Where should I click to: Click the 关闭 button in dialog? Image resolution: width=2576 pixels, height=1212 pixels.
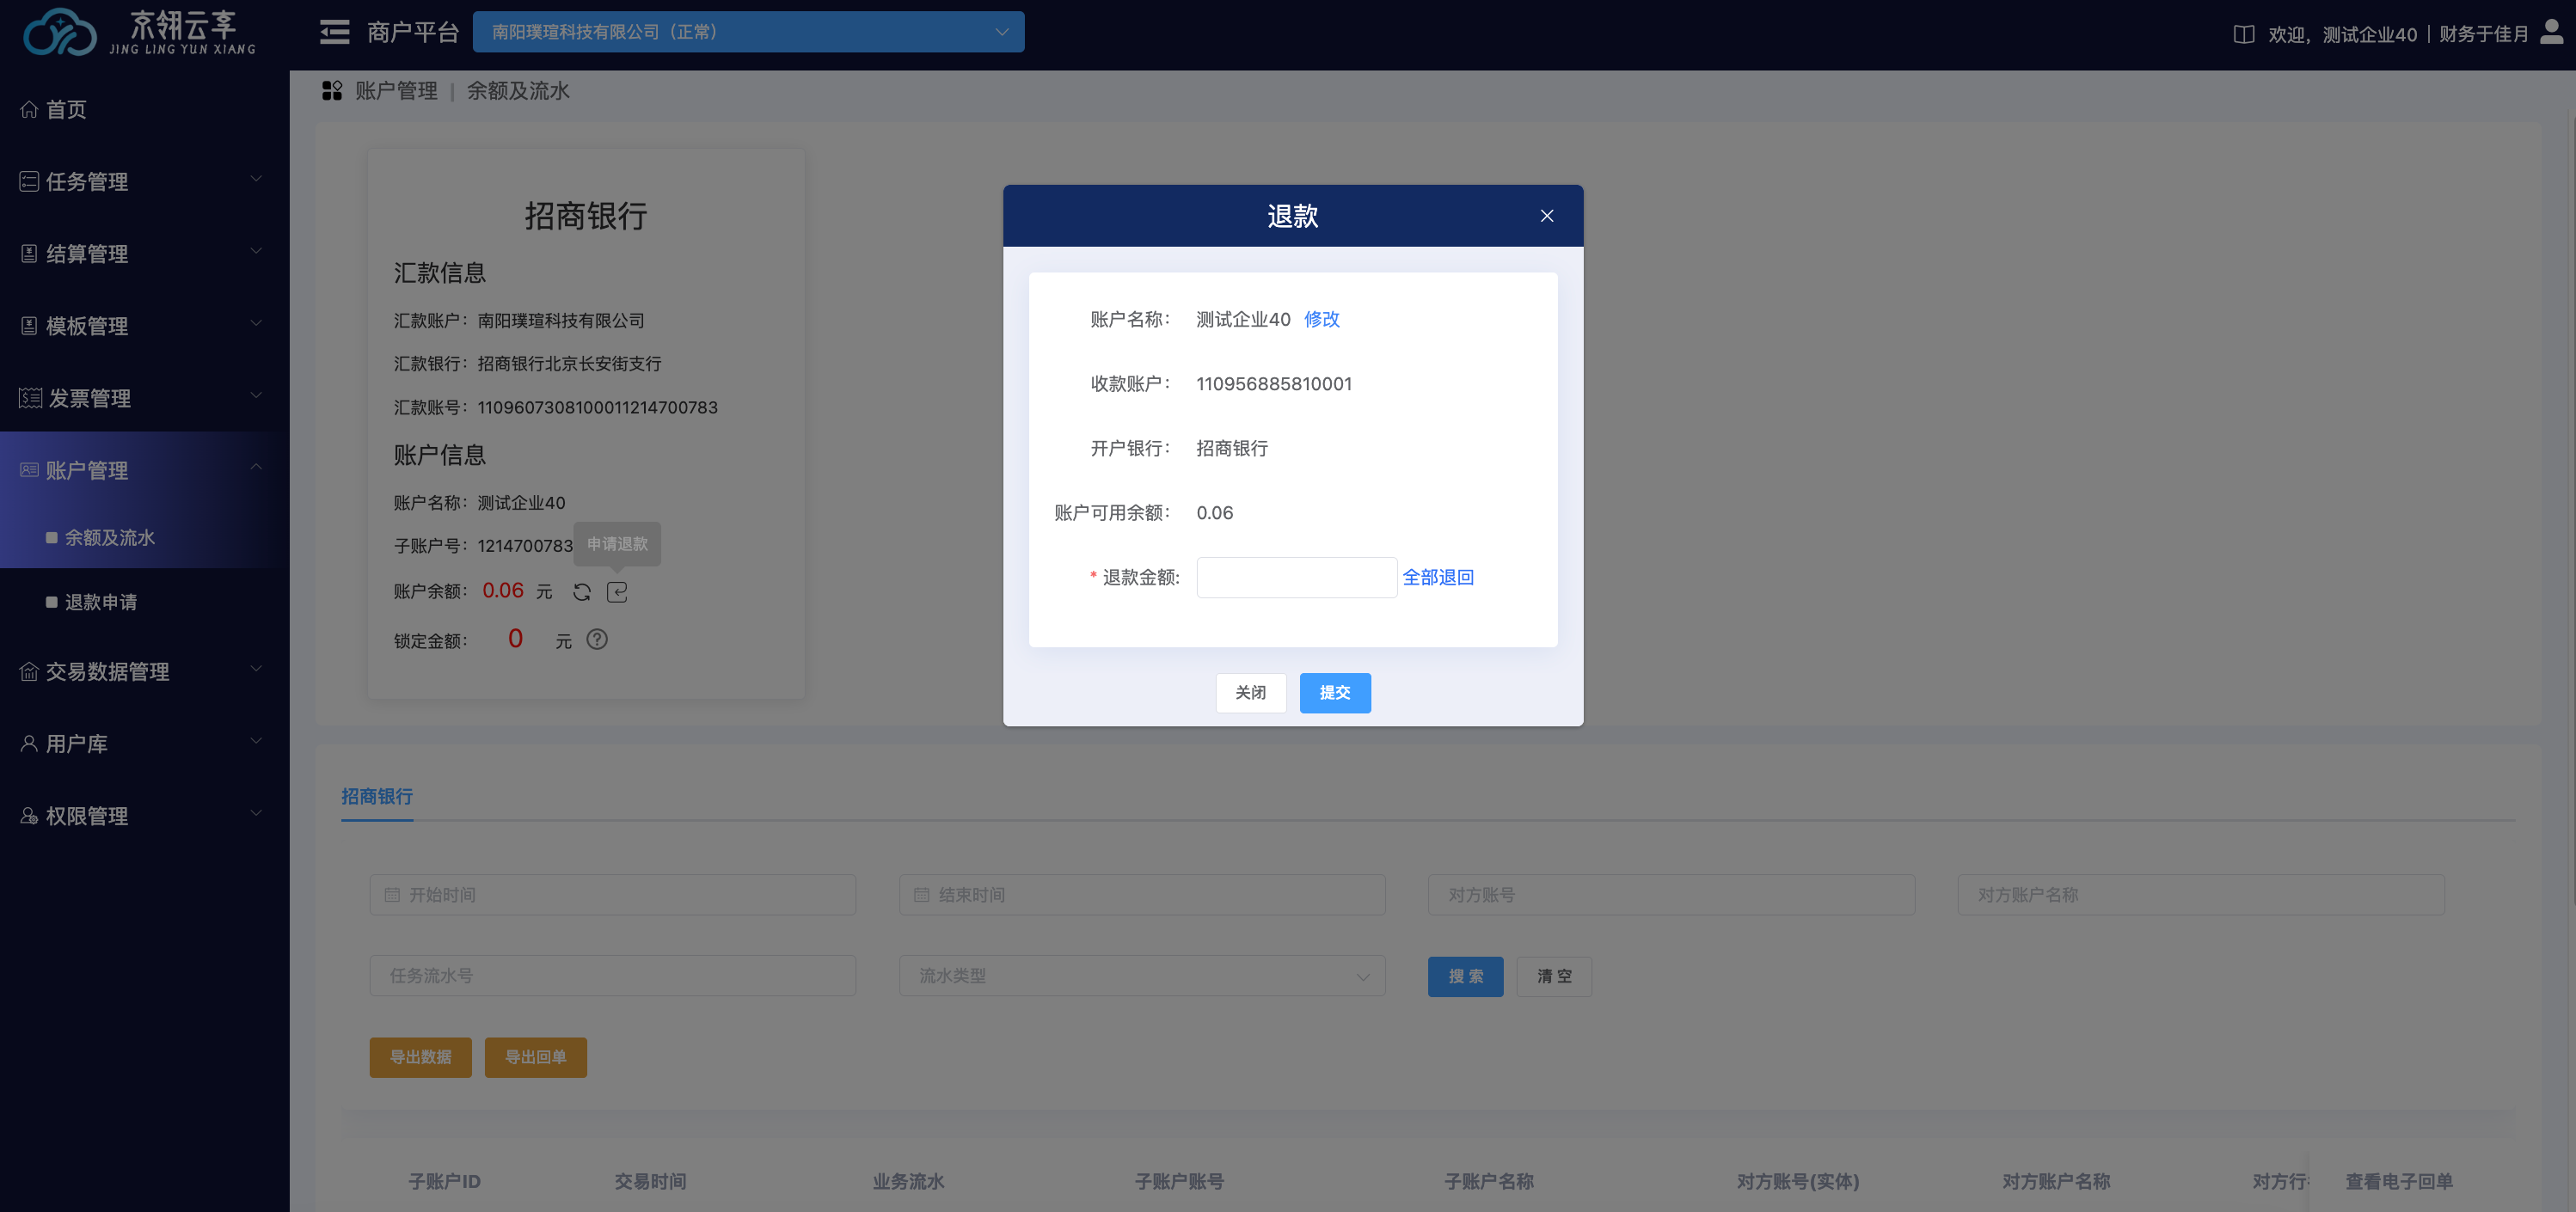click(x=1250, y=692)
